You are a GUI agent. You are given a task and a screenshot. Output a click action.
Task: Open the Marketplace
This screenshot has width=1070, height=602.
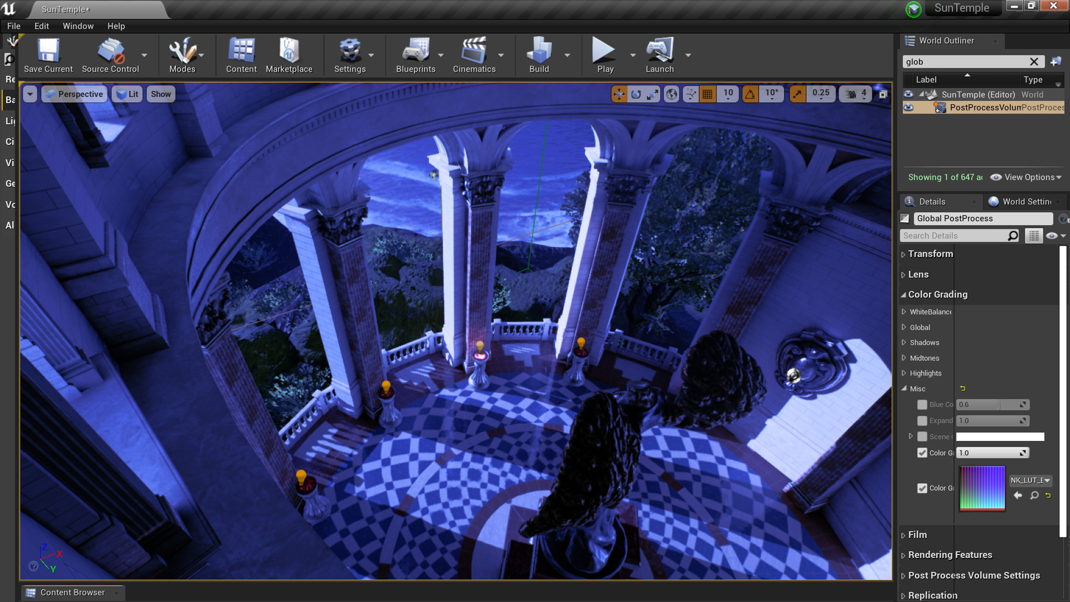coord(289,55)
